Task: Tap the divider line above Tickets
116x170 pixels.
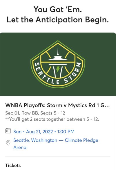Action: tap(58, 156)
